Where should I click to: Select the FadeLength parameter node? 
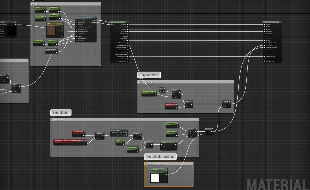[x=133, y=149]
